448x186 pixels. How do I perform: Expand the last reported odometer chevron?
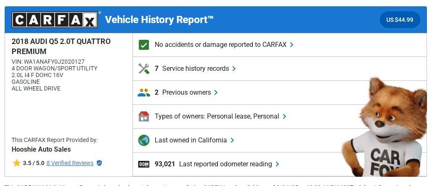(277, 164)
